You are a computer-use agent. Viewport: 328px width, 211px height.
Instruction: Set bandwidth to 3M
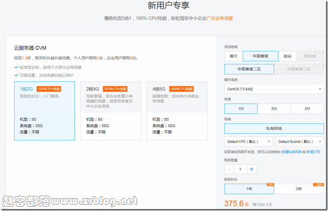point(307,109)
